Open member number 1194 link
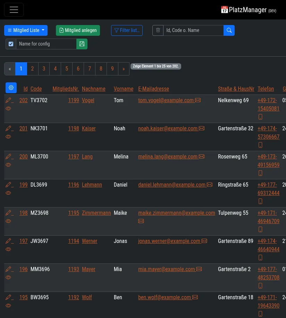 [x=74, y=241]
